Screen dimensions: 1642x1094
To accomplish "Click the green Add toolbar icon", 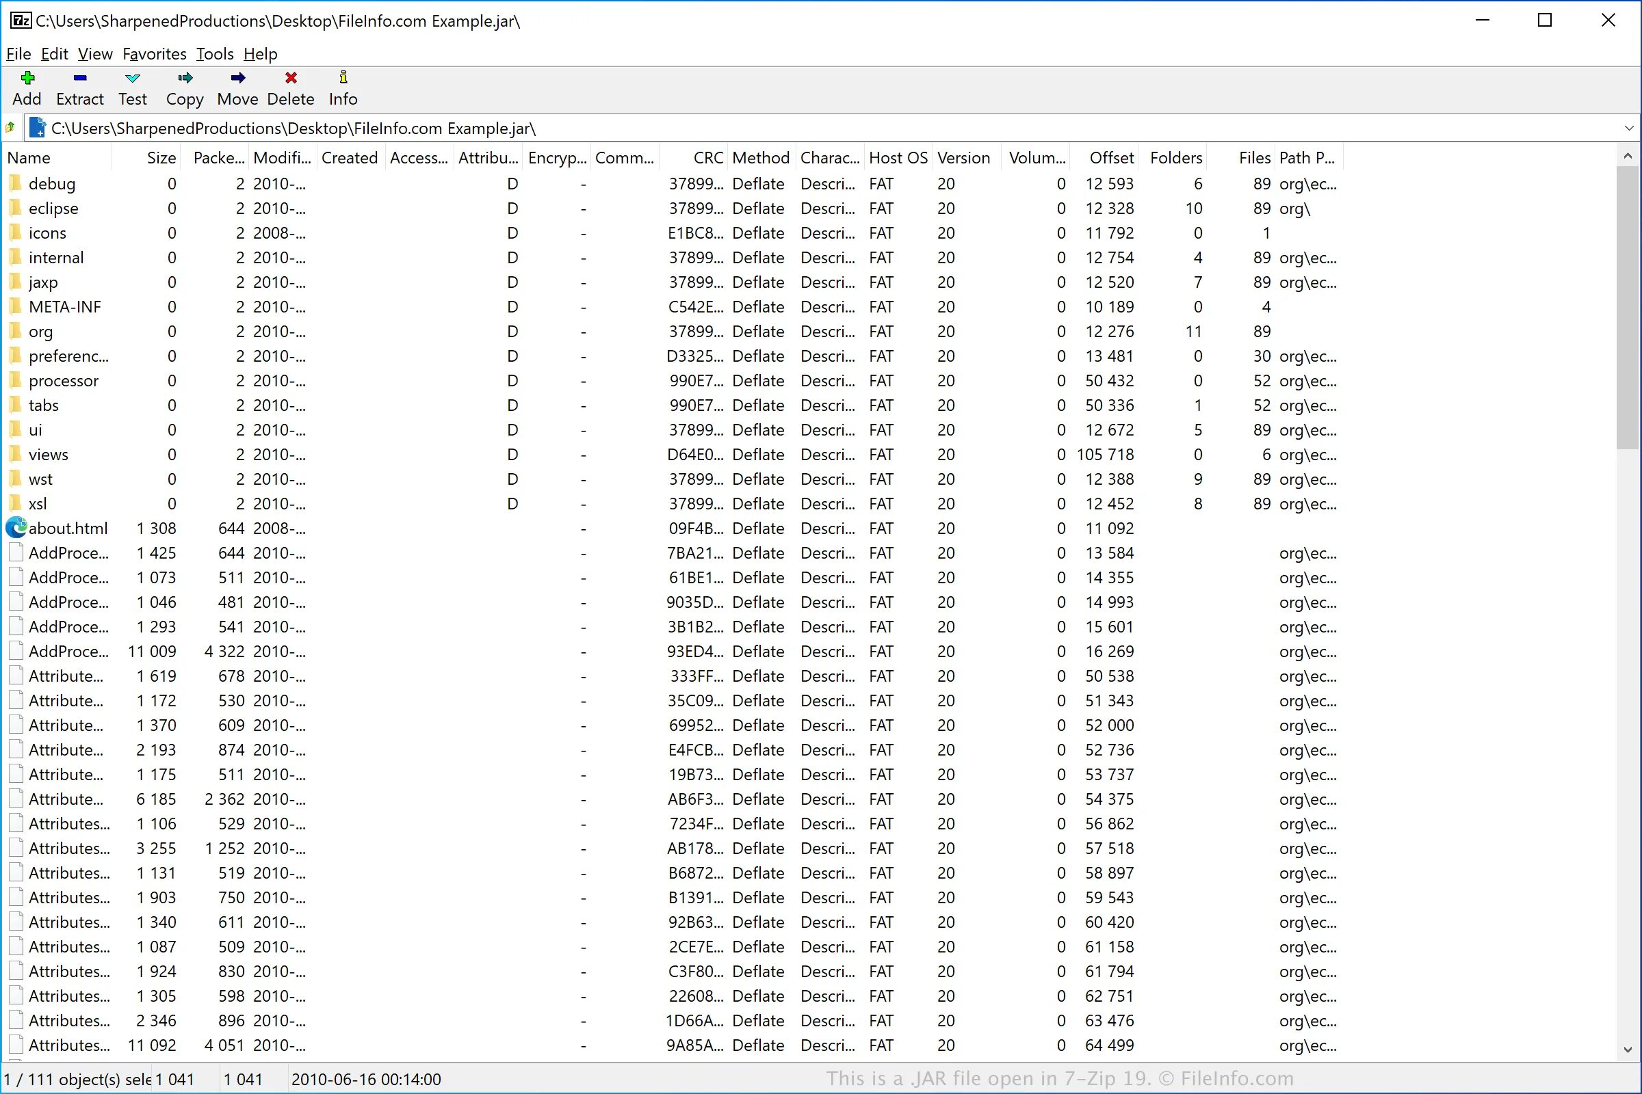I will pyautogui.click(x=27, y=78).
